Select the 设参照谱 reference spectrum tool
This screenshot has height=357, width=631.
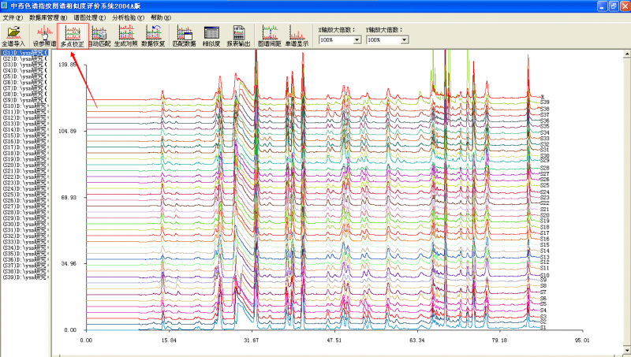44,35
